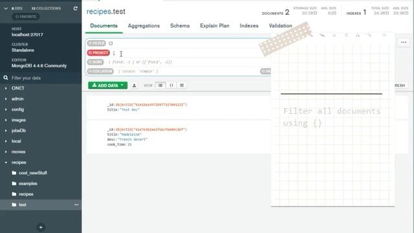Click the localhost:27017 host text
Screen dimensions: 414x233
27,34
